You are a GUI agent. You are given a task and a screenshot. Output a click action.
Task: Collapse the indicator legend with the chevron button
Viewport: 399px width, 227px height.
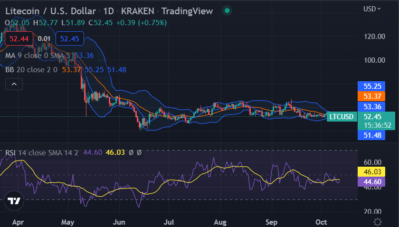click(x=14, y=84)
